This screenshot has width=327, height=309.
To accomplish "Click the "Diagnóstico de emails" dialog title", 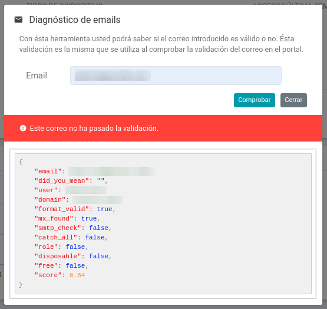I will 75,20.
